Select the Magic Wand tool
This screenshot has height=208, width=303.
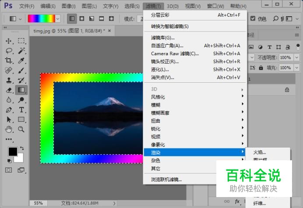pos(21,51)
